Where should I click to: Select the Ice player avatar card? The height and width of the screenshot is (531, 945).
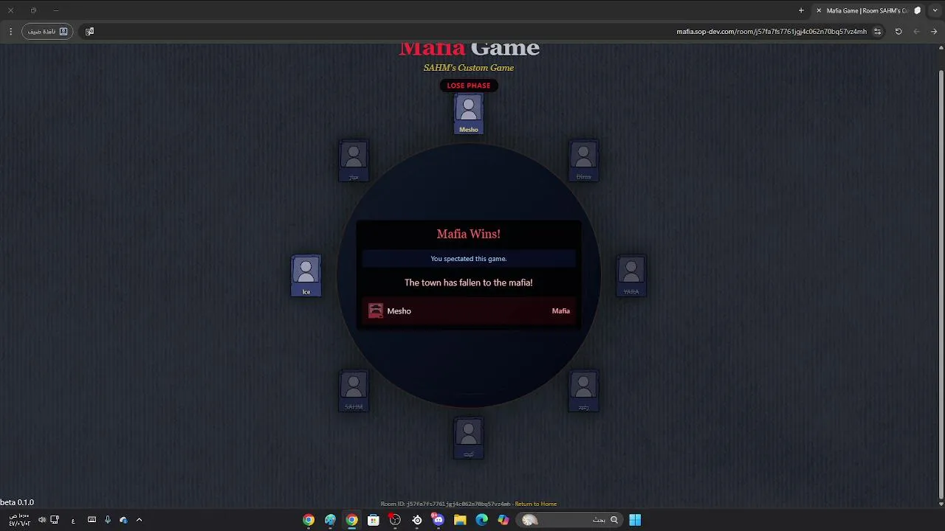click(x=306, y=276)
